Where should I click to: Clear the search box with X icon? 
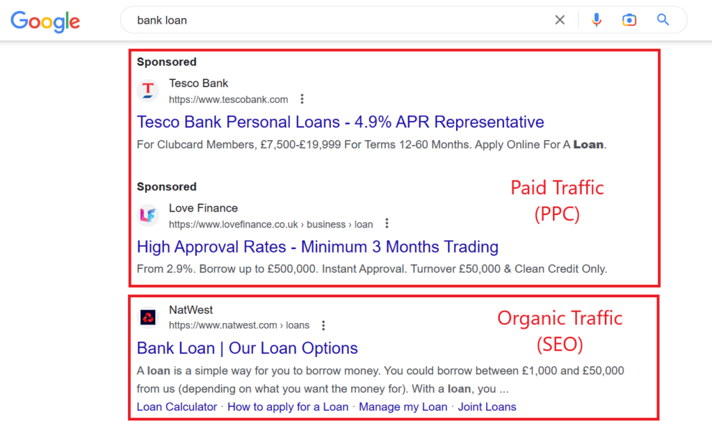point(560,20)
